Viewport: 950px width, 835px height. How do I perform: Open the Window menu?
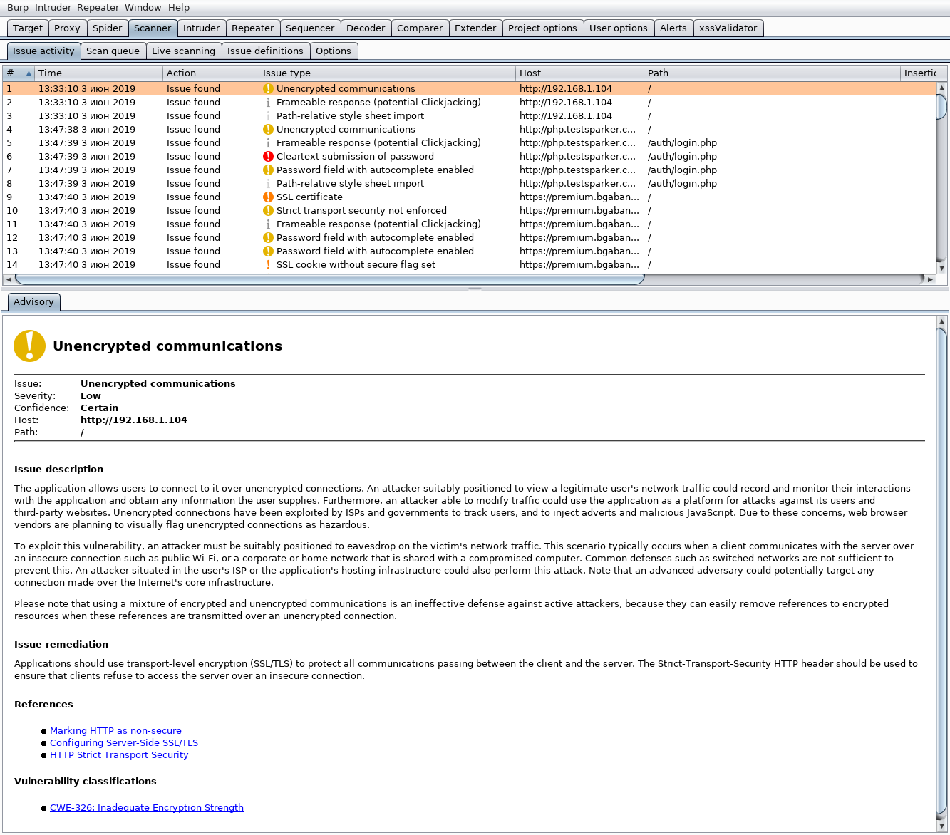[x=143, y=8]
